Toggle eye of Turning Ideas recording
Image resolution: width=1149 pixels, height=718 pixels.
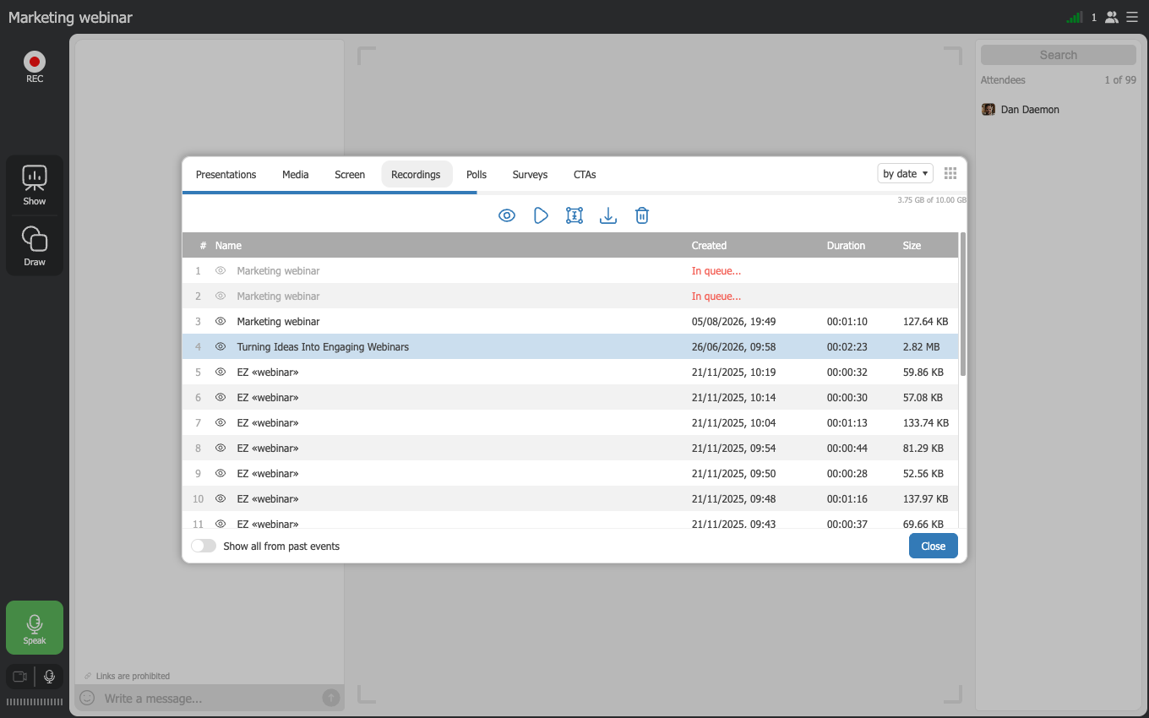[x=221, y=346]
